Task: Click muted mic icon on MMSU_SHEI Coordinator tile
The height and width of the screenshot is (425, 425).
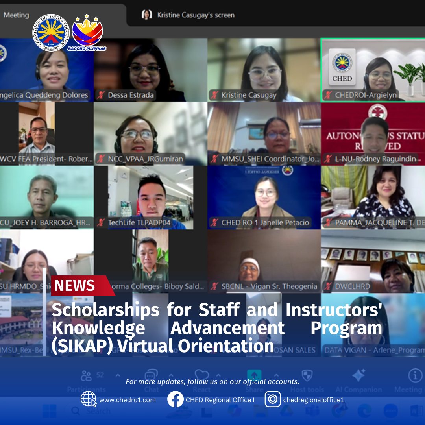Action: point(215,159)
